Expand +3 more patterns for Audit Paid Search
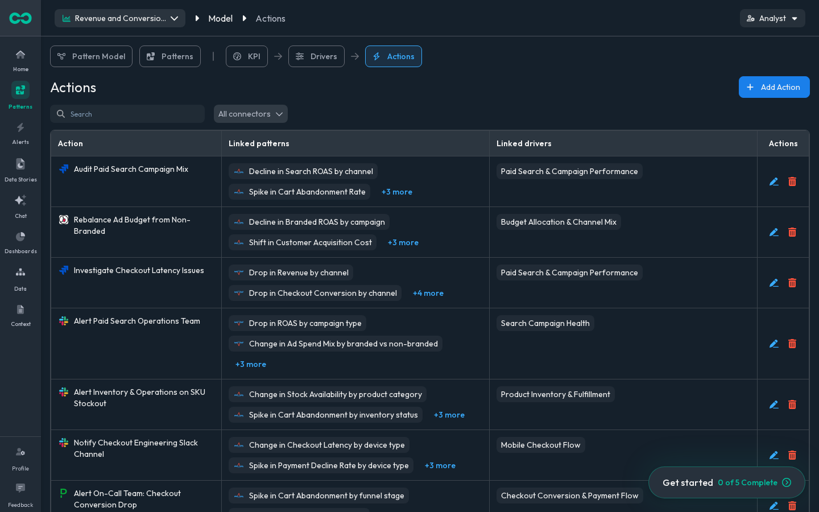 [397, 192]
